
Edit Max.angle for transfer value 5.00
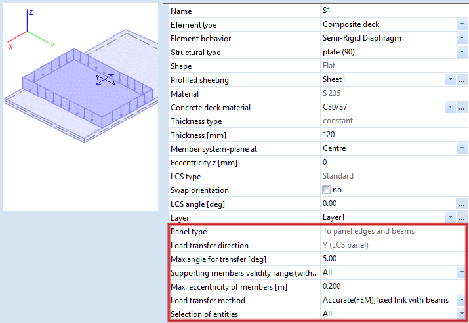coord(330,259)
